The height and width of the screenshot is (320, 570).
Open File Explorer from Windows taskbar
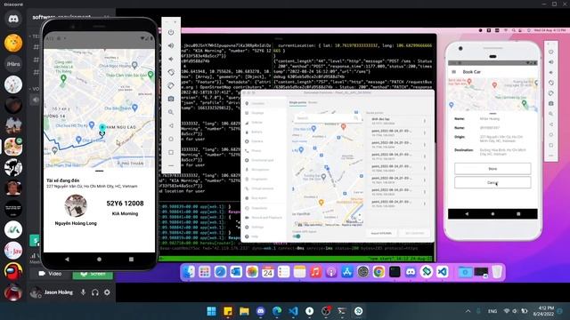pos(244,311)
